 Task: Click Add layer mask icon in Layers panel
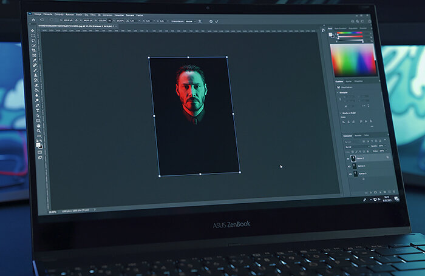[x=375, y=192]
